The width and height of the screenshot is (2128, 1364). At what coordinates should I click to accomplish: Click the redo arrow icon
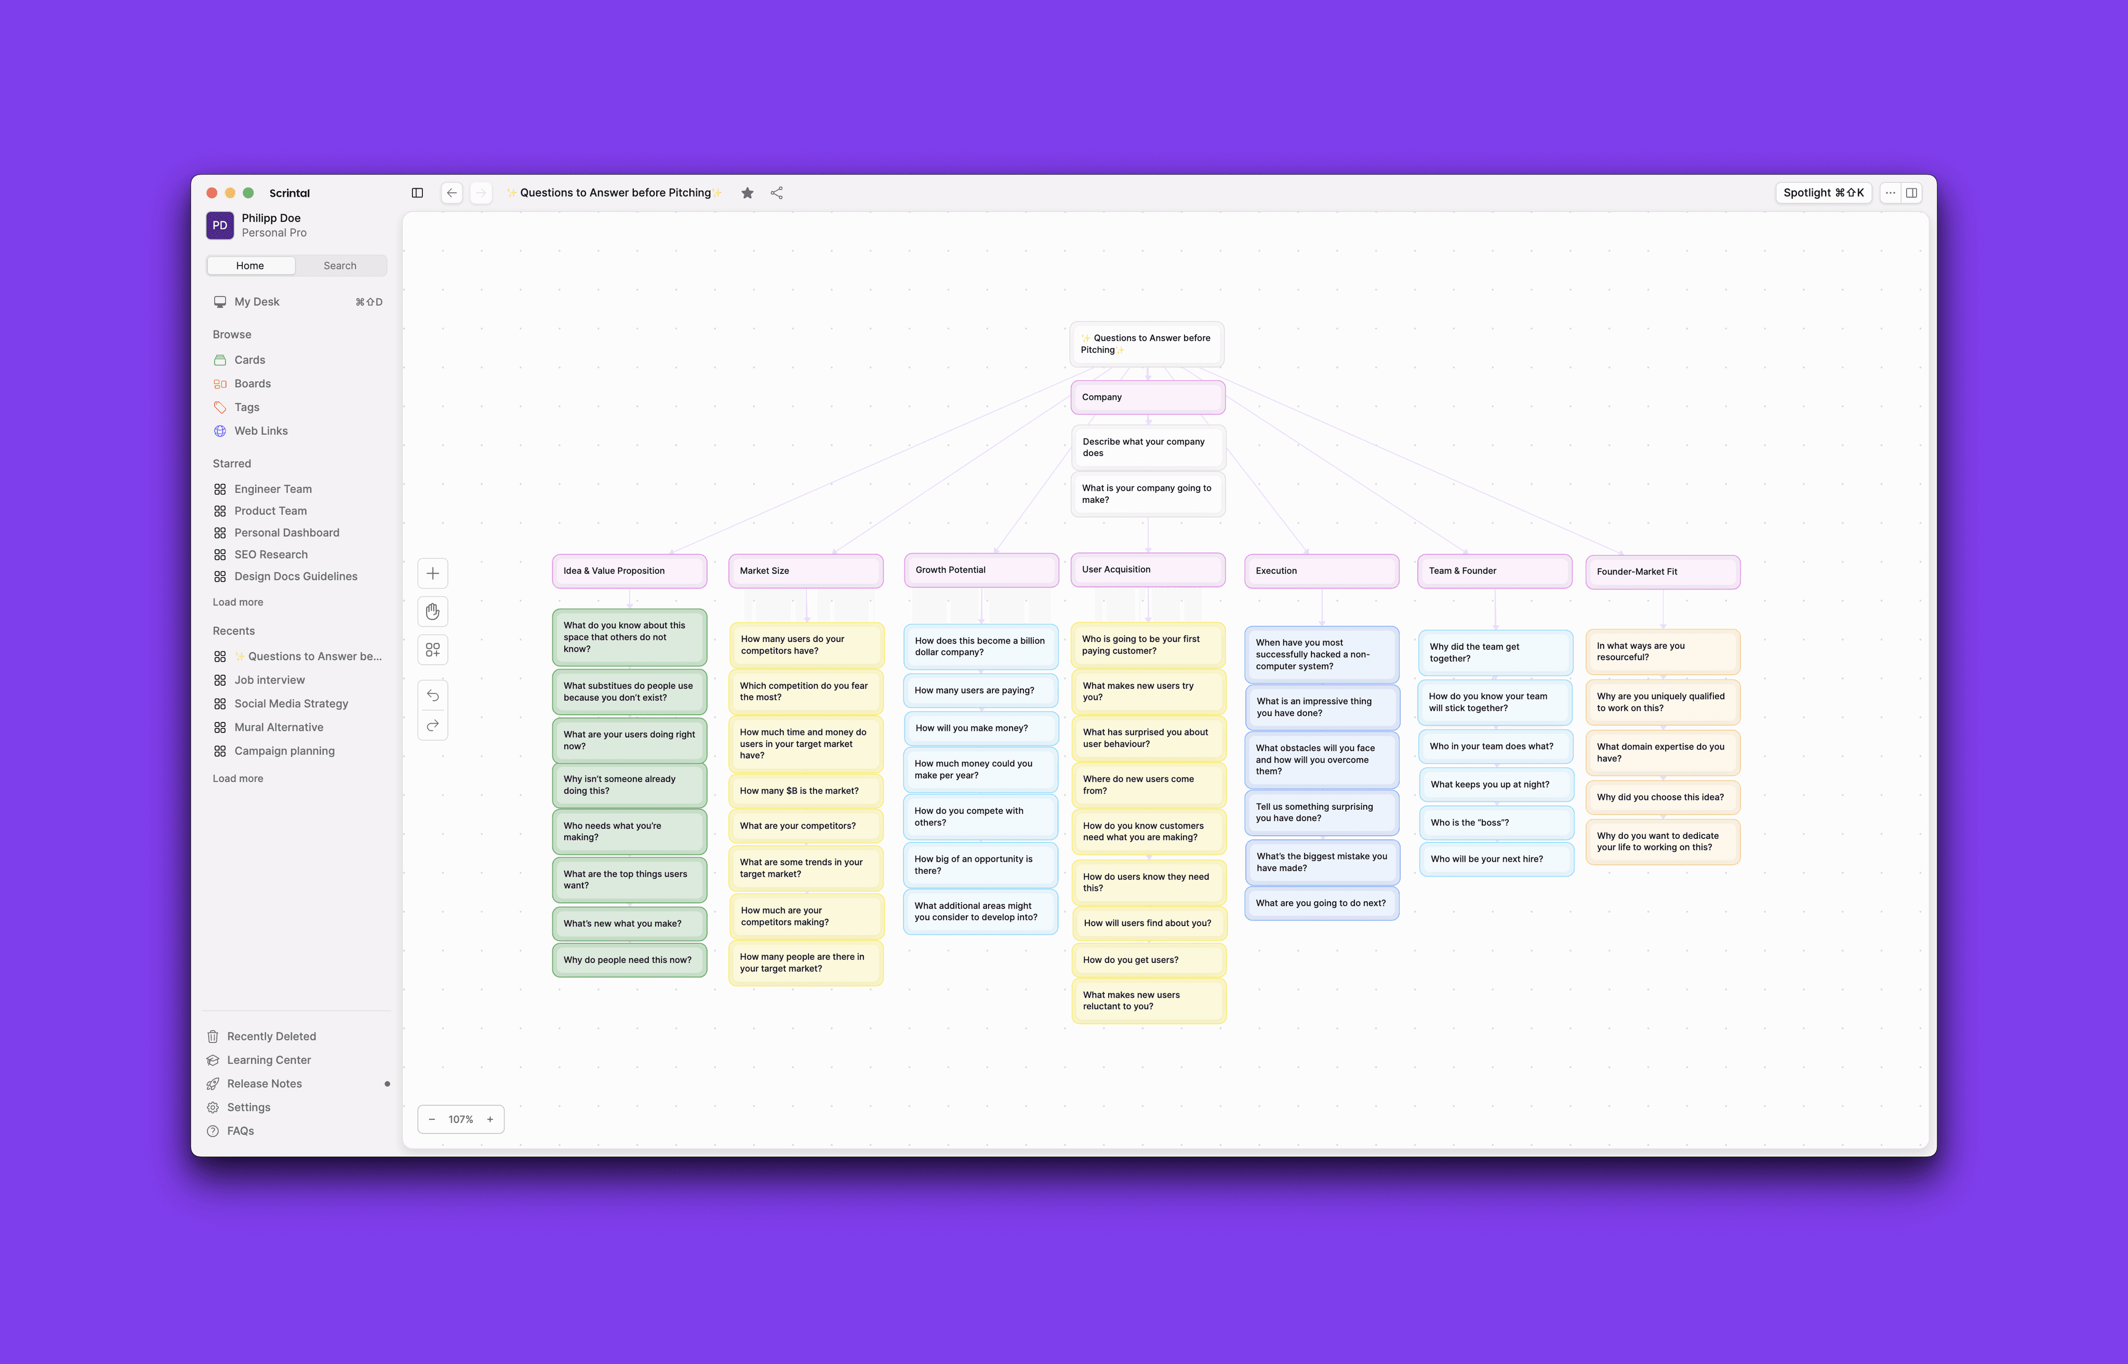click(432, 726)
